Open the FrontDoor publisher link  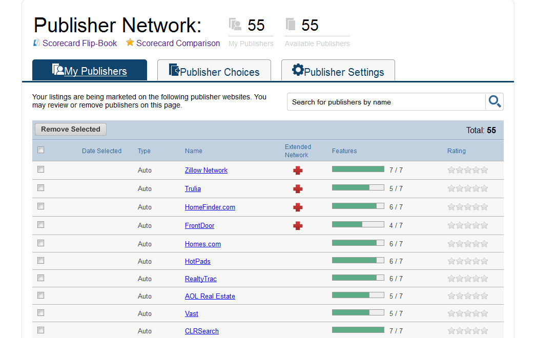click(200, 225)
